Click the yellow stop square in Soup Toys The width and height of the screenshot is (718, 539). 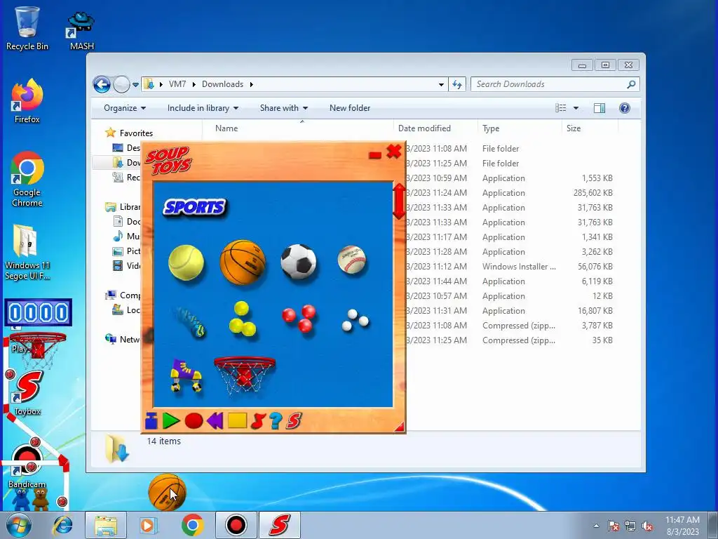click(x=237, y=420)
